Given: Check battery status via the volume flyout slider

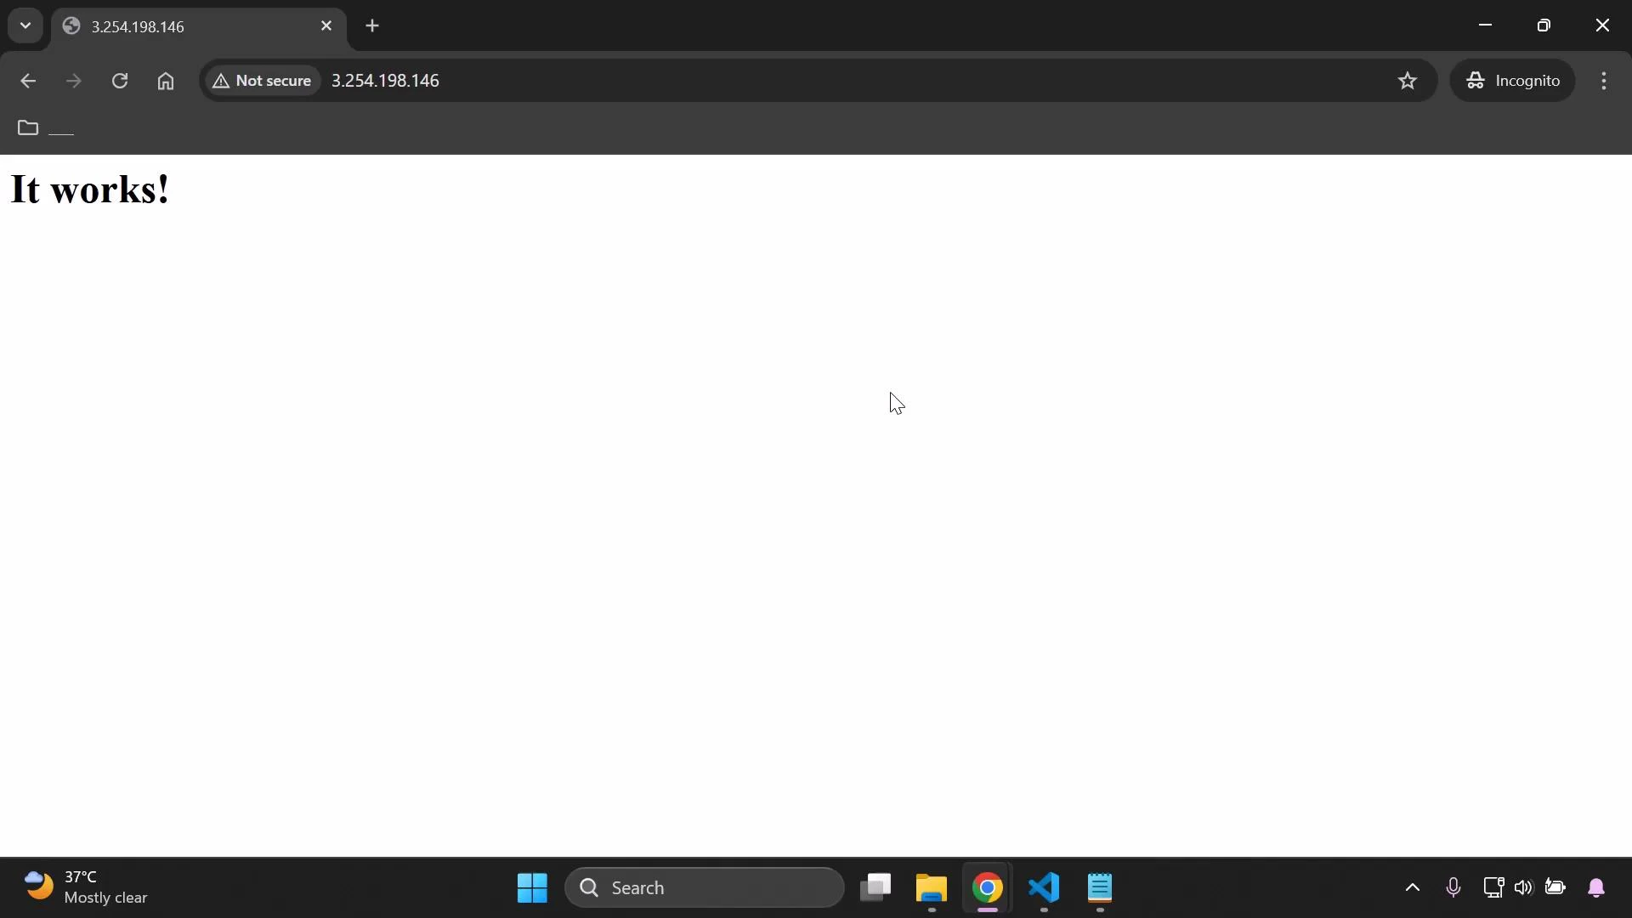Looking at the screenshot, I should [x=1556, y=887].
